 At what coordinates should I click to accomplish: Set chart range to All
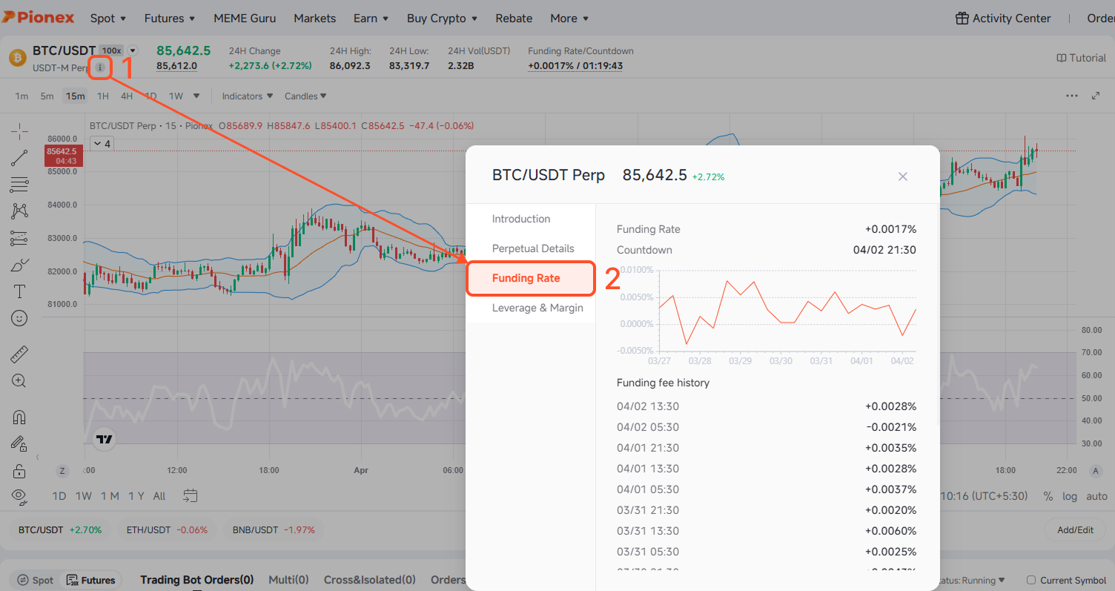click(x=159, y=496)
